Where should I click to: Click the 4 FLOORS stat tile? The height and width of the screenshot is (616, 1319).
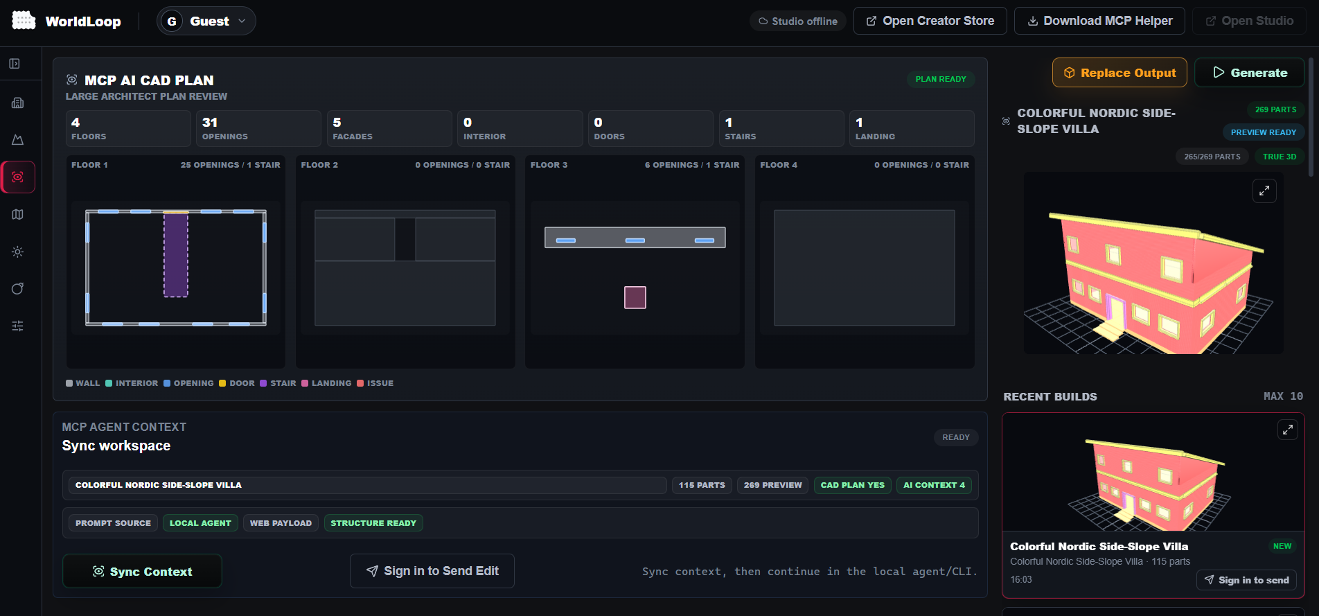128,128
